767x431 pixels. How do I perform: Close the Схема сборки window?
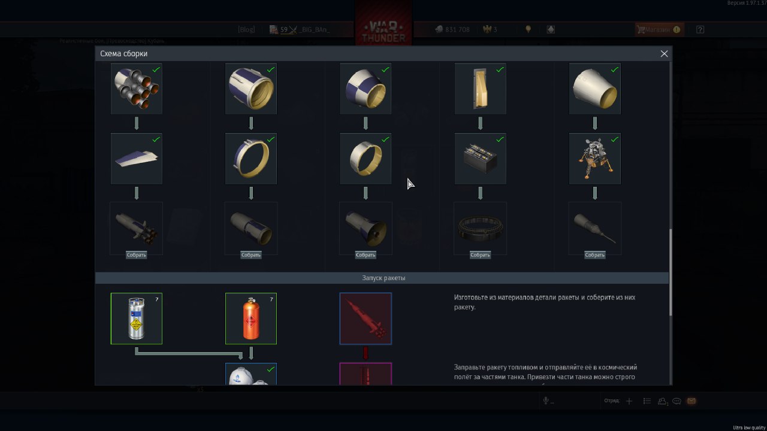pyautogui.click(x=664, y=54)
